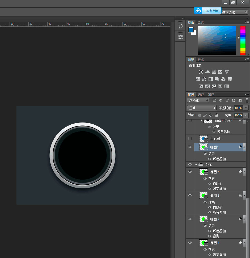Viewport: 250px width, 258px height.
Task: Filter layers by pixel layers icon
Action: pyautogui.click(x=214, y=100)
